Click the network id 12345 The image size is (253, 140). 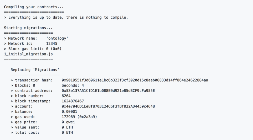(52, 43)
